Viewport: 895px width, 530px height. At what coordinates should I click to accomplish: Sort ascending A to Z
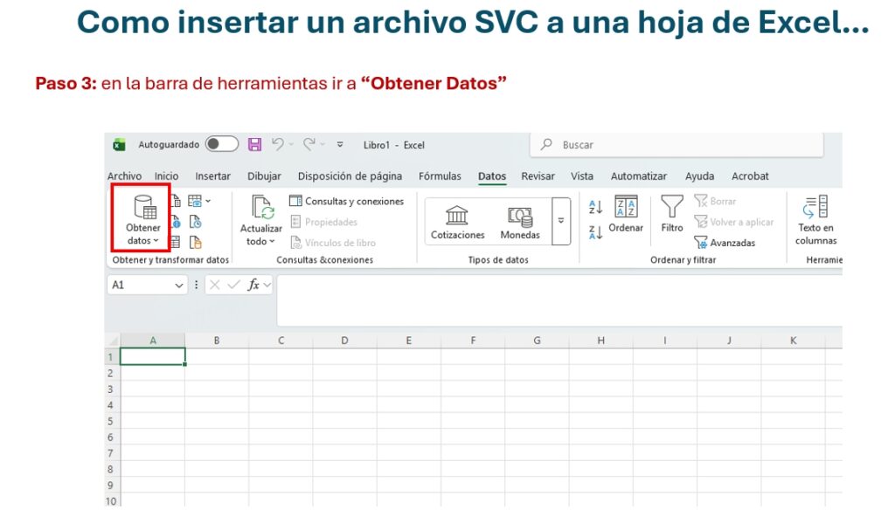[595, 207]
